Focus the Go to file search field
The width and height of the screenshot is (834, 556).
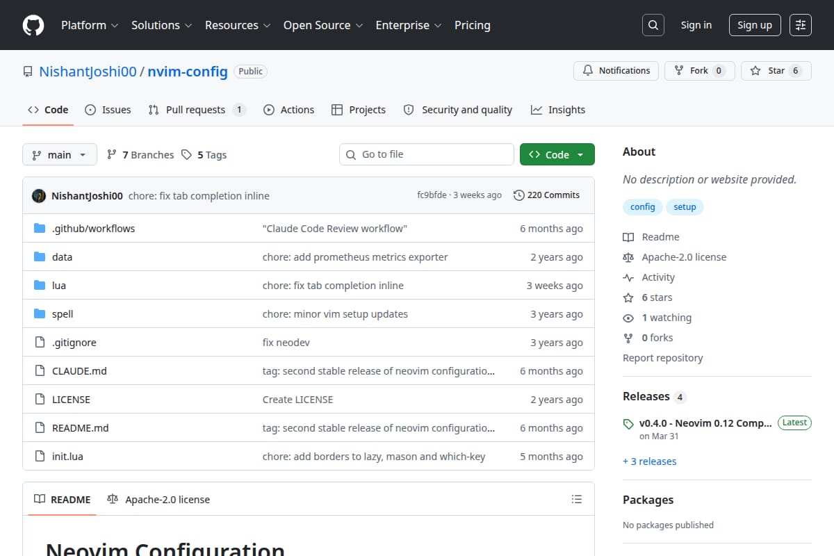pos(427,154)
